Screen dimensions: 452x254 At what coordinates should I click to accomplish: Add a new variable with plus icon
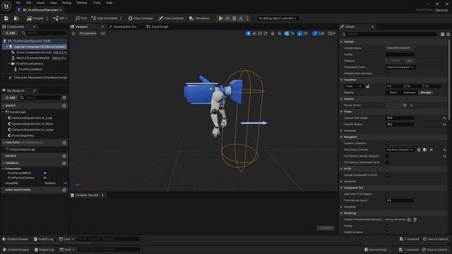[64, 163]
